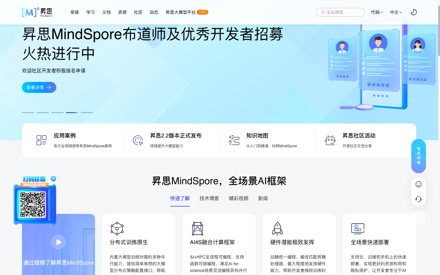Screen dimensions: 440x275
Task: Click the 全场景快速部署 monitor icon
Action: pos(358,229)
